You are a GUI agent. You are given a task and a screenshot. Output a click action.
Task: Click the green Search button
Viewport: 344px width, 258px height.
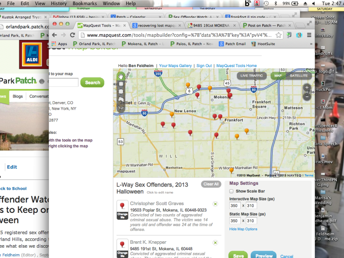tap(92, 83)
